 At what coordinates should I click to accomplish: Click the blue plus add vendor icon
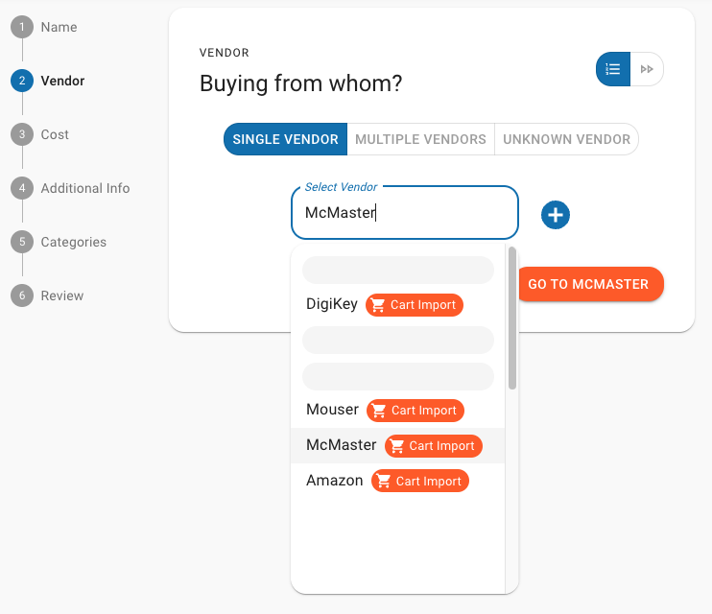click(556, 215)
